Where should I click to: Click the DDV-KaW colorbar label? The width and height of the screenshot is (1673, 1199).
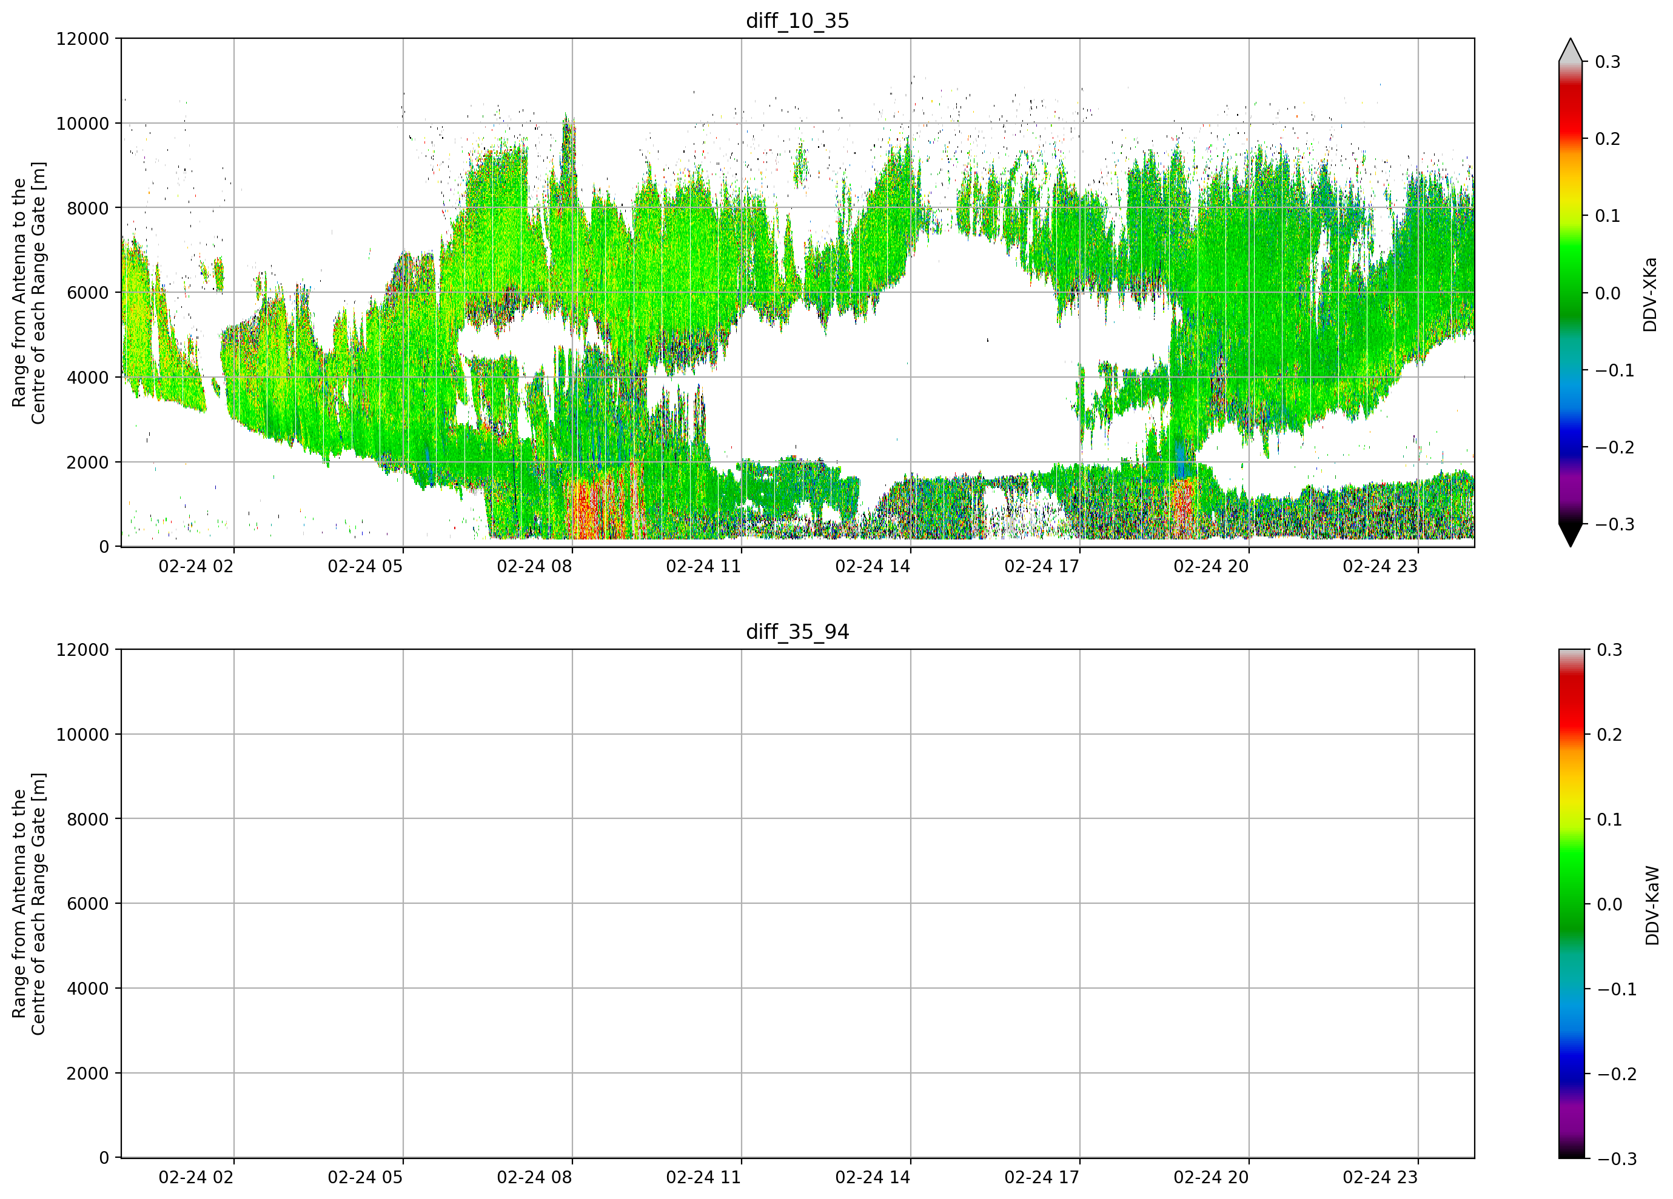point(1652,905)
